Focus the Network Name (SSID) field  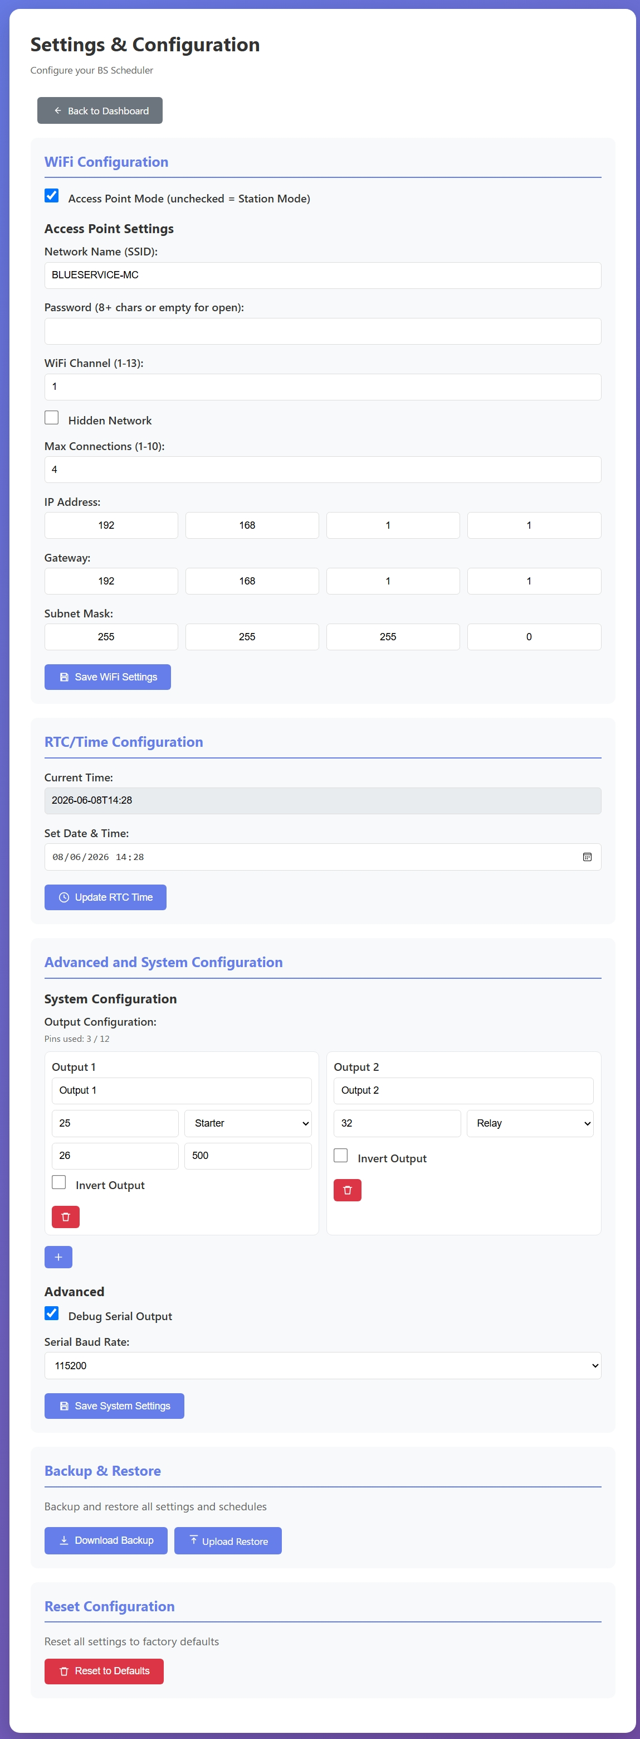323,276
